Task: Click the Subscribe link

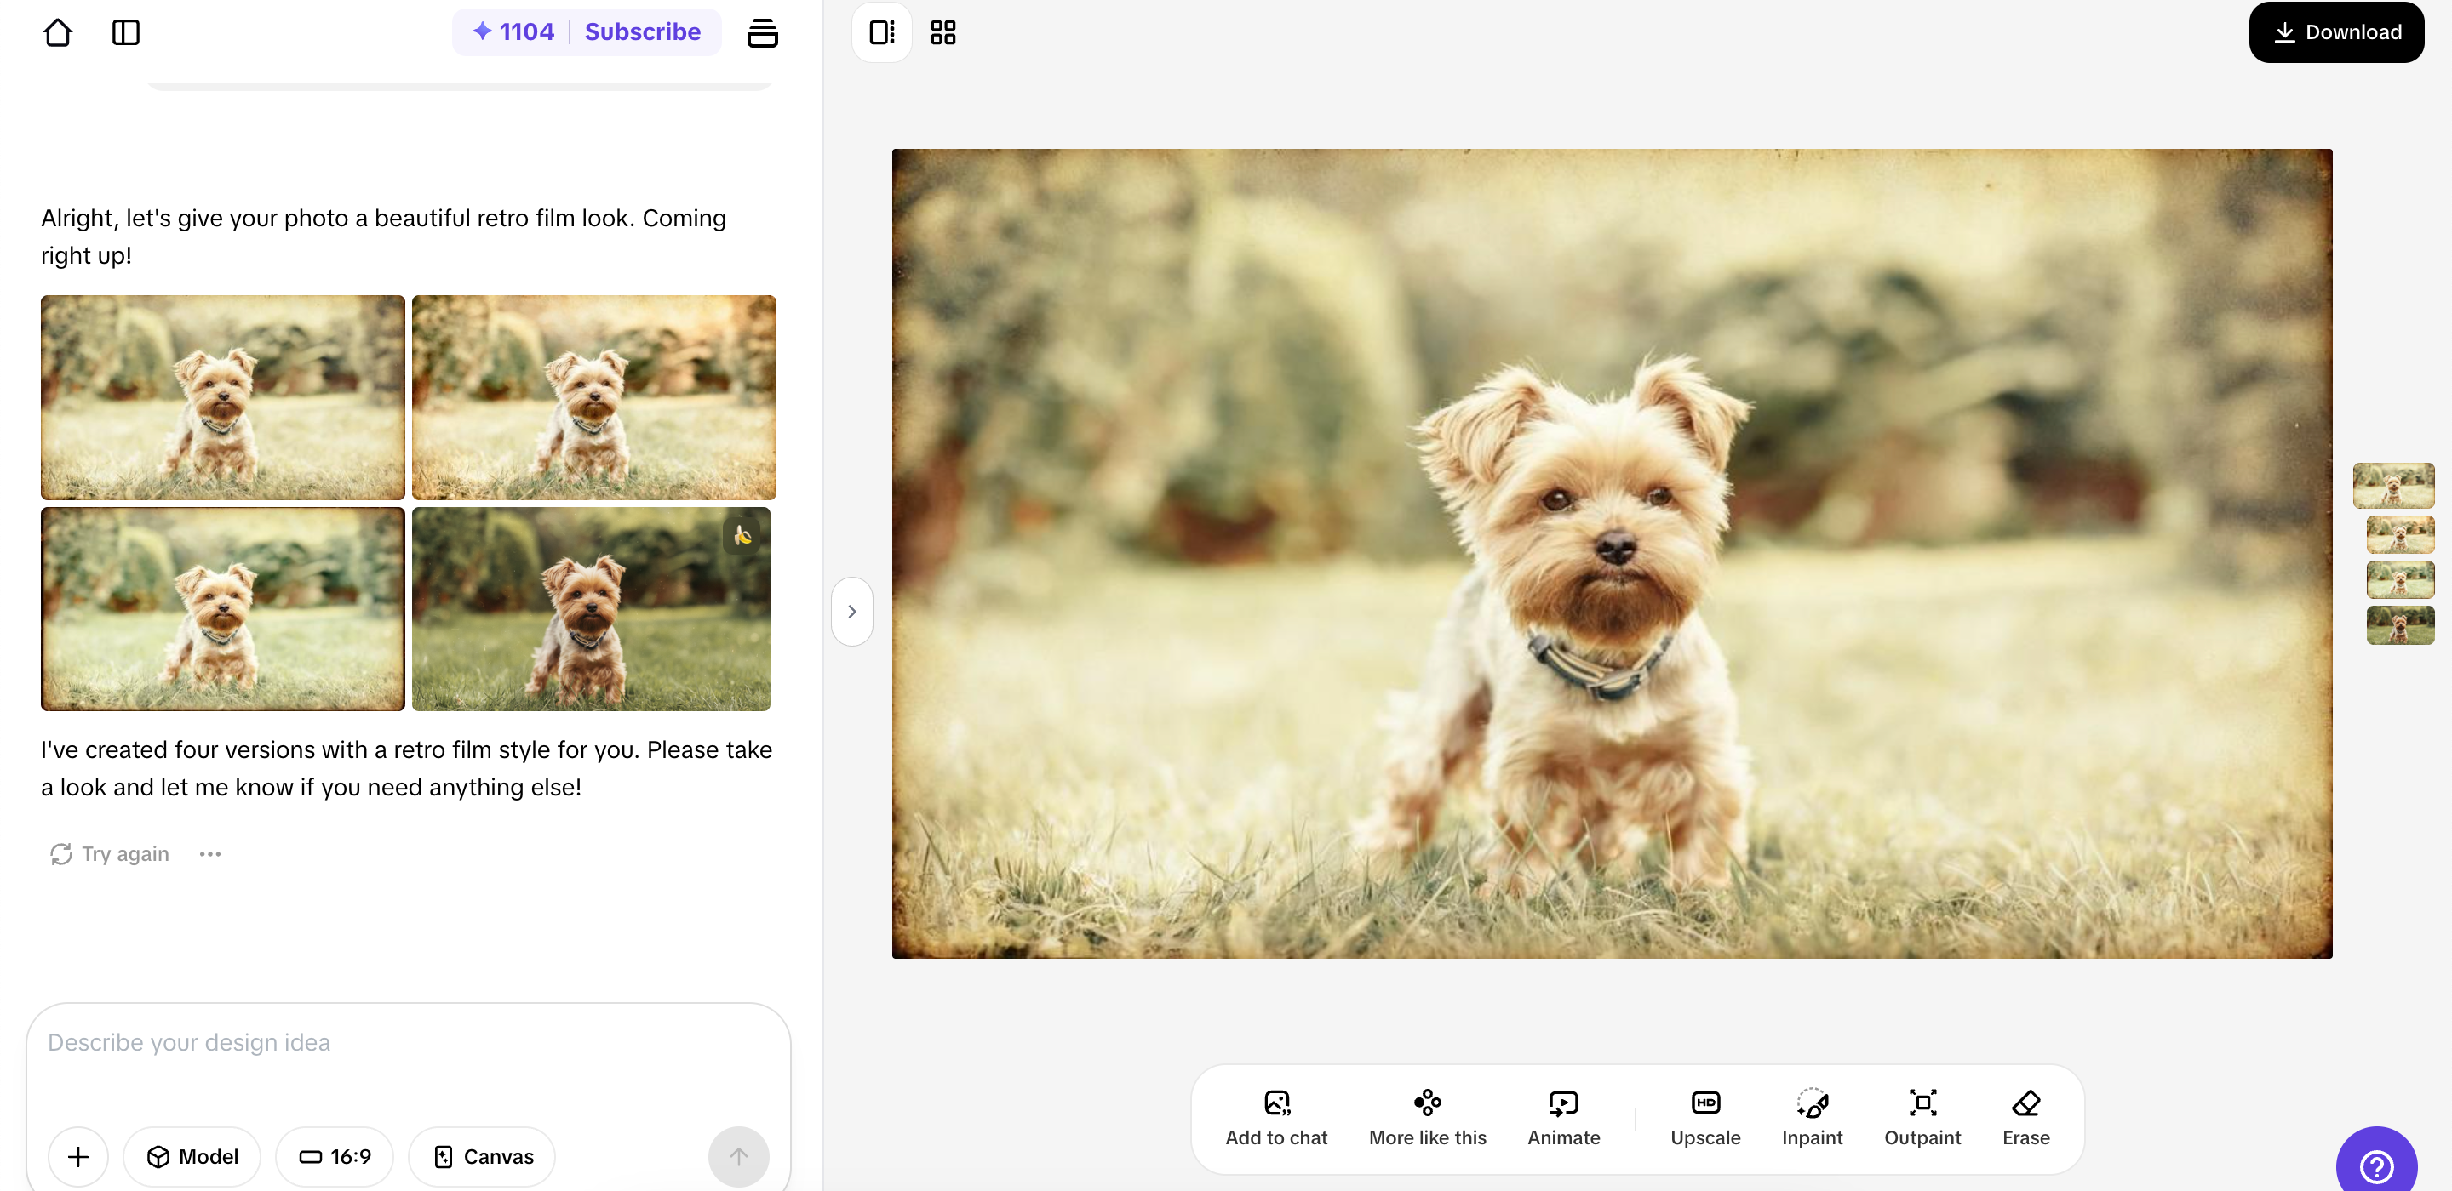Action: coord(643,32)
